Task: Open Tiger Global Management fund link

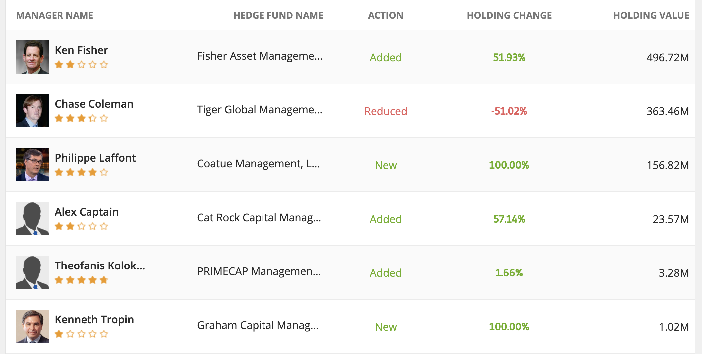Action: click(260, 110)
